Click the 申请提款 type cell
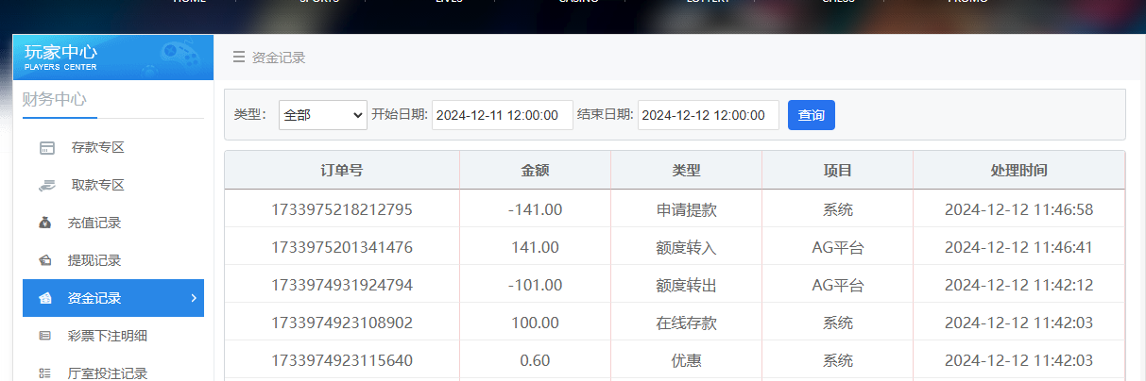Viewport: 1146px width, 381px height. click(x=687, y=209)
